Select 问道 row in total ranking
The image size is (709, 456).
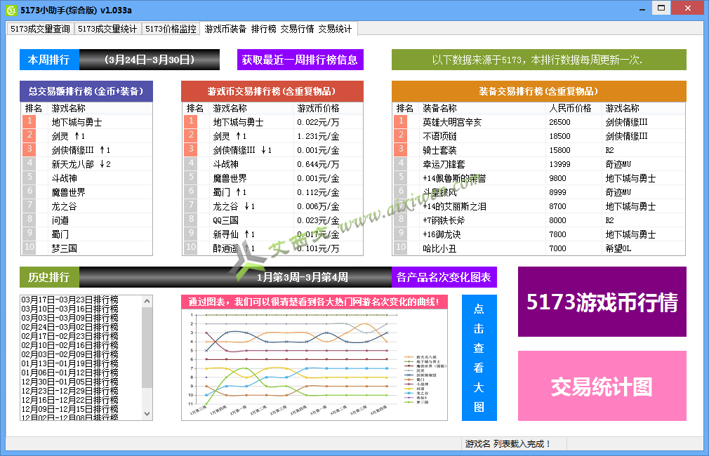86,220
